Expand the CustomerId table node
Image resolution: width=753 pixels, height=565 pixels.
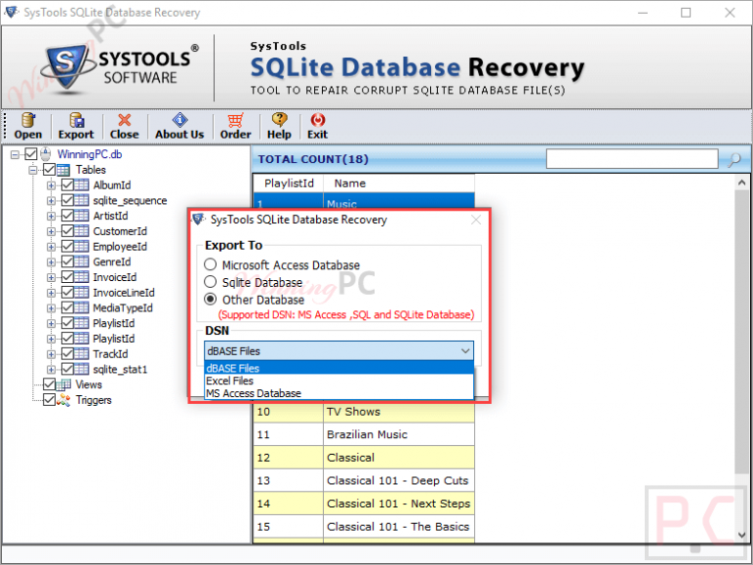[x=51, y=232]
